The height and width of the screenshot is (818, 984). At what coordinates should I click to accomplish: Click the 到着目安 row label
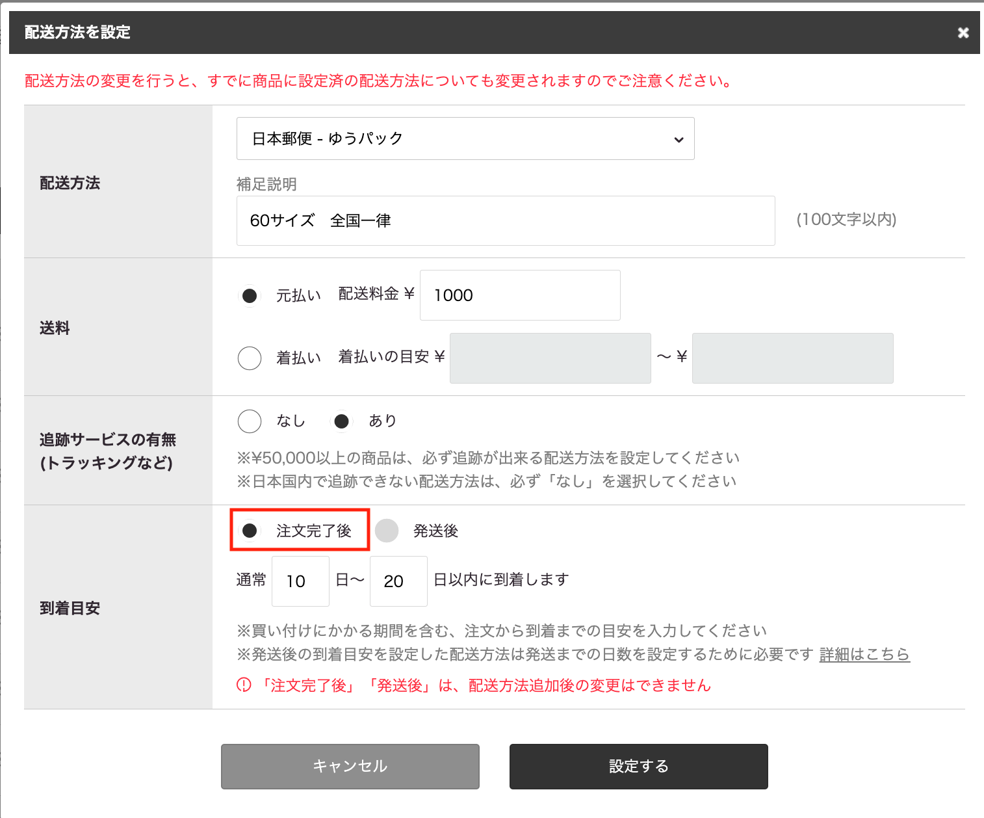pos(70,608)
